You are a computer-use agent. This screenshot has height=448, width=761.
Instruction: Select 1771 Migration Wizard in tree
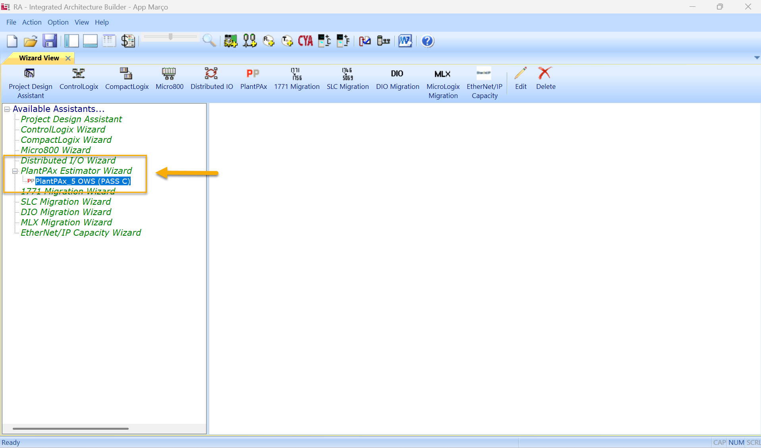pyautogui.click(x=68, y=191)
